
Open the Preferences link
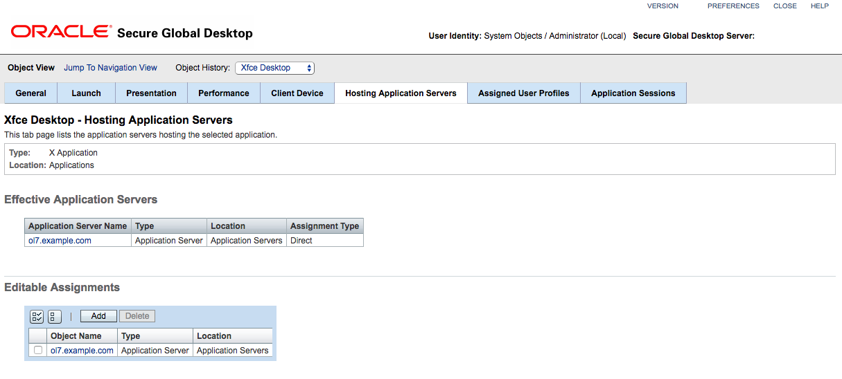click(x=733, y=6)
